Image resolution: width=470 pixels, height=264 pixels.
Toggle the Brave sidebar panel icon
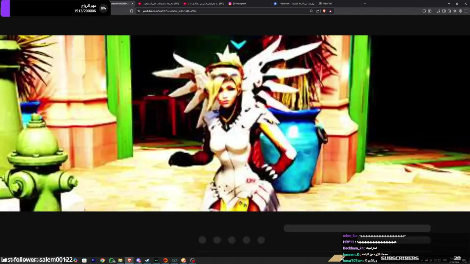point(444,11)
